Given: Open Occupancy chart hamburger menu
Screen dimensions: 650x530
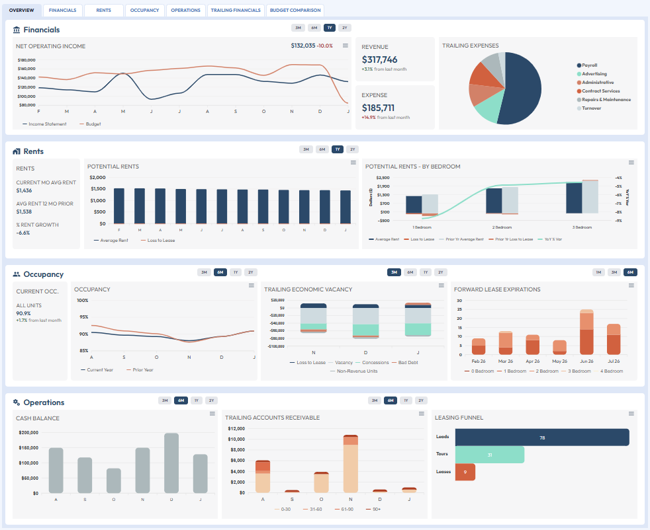Looking at the screenshot, I should pyautogui.click(x=252, y=285).
